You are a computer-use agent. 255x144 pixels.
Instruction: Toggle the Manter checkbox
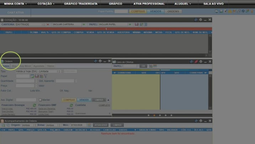pyautogui.click(x=40, y=100)
